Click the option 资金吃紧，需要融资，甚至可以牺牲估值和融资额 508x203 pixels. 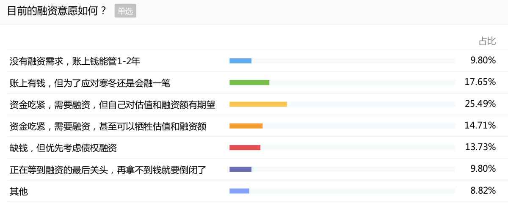point(108,126)
